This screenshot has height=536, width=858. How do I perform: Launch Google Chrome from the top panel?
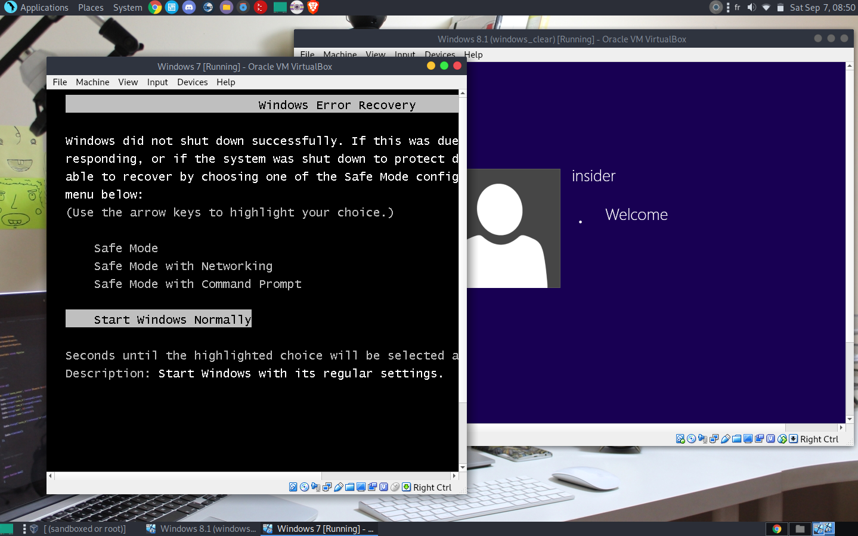pos(155,7)
